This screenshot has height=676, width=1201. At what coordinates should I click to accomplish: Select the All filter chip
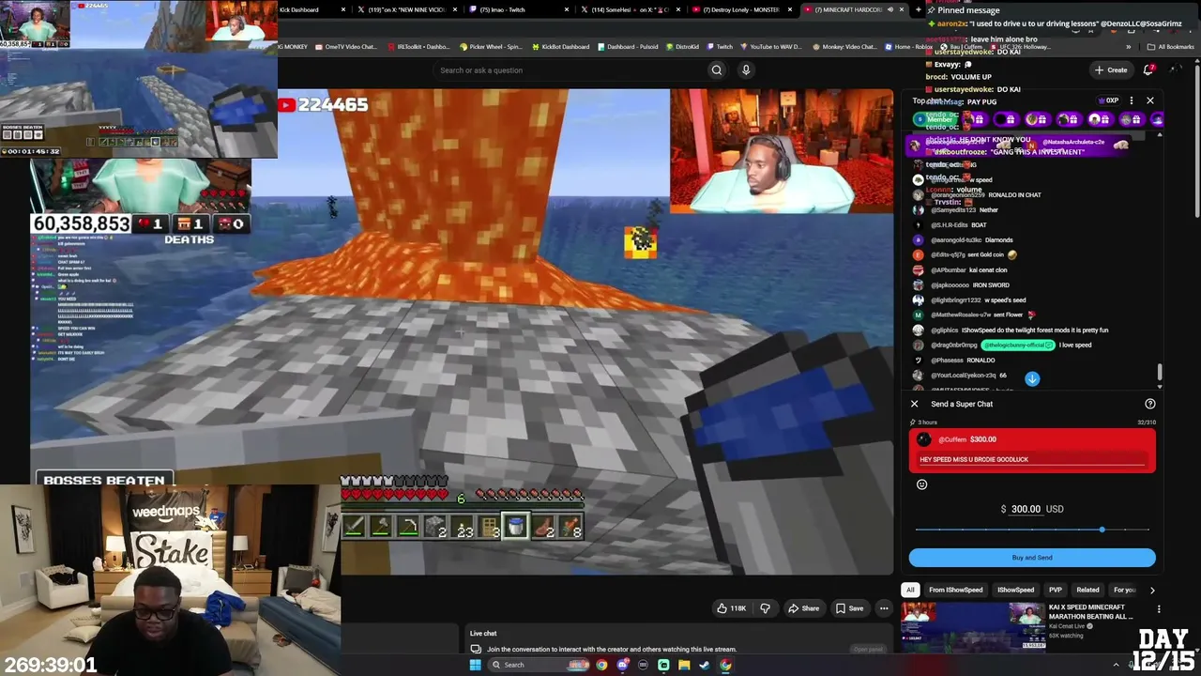(910, 590)
